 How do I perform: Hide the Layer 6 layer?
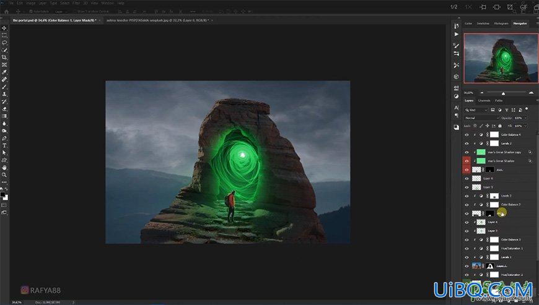(x=467, y=178)
